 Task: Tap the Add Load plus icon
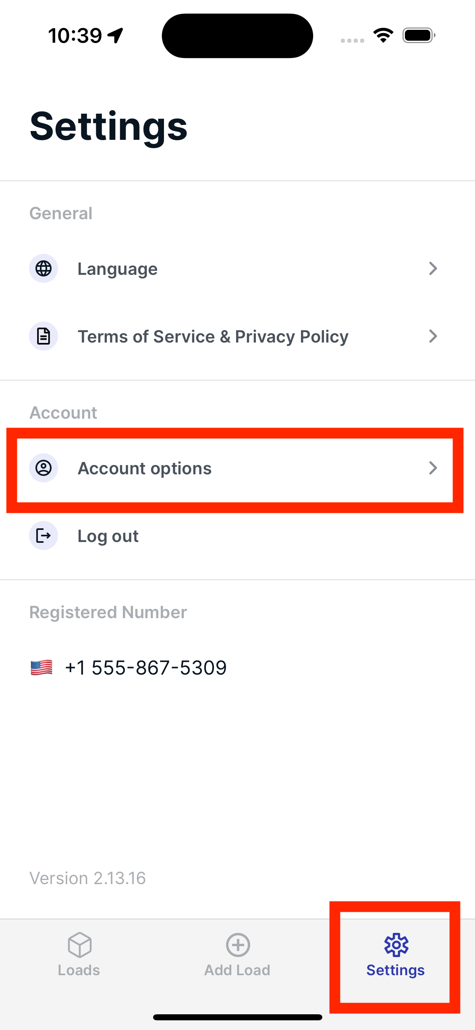[x=238, y=945]
